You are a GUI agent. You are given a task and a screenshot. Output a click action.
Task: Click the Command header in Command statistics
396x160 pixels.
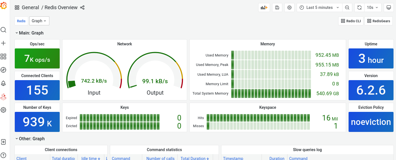pos(121,158)
